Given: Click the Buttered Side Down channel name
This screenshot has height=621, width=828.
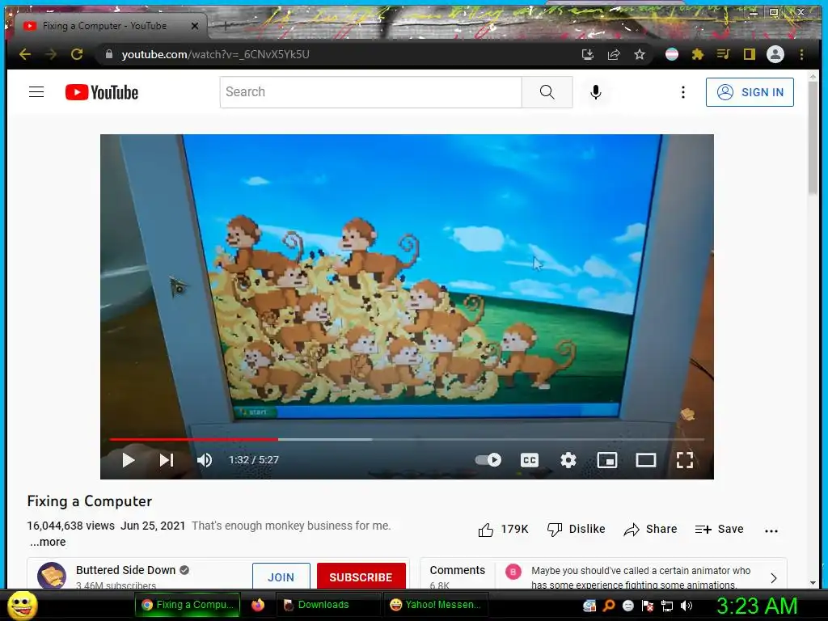Looking at the screenshot, I should tap(125, 570).
